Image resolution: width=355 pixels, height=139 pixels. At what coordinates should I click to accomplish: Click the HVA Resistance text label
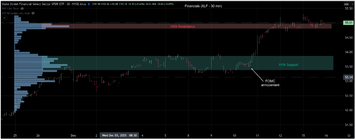tap(183, 27)
